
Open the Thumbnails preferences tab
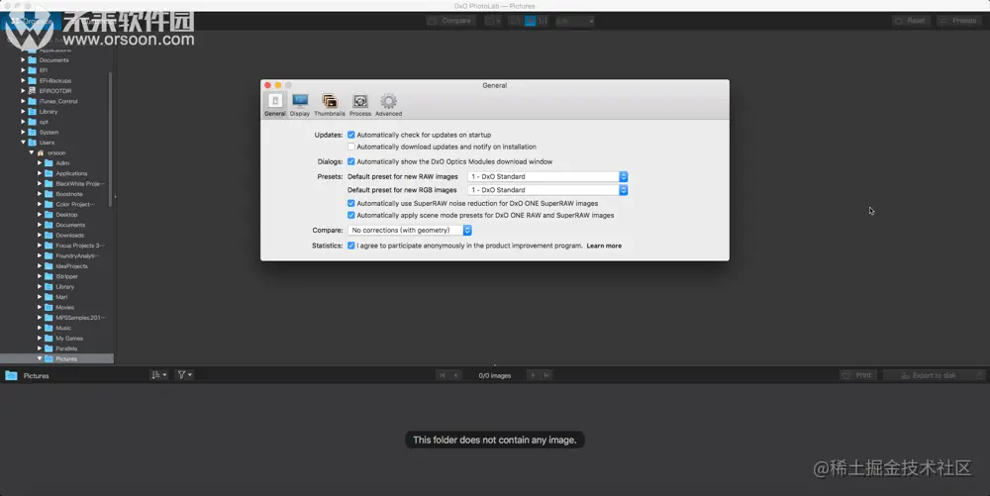(x=330, y=105)
